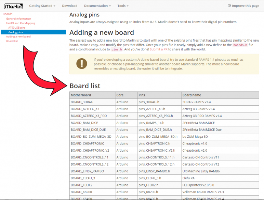
Task: Jump to Board list in sidebar
Action: coord(12,41)
